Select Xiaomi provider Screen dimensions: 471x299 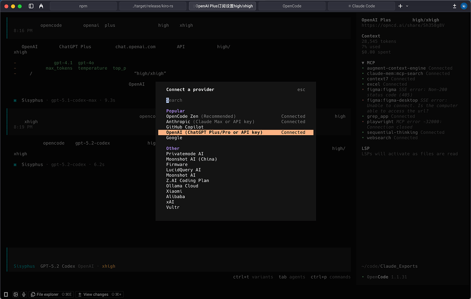[236, 192]
